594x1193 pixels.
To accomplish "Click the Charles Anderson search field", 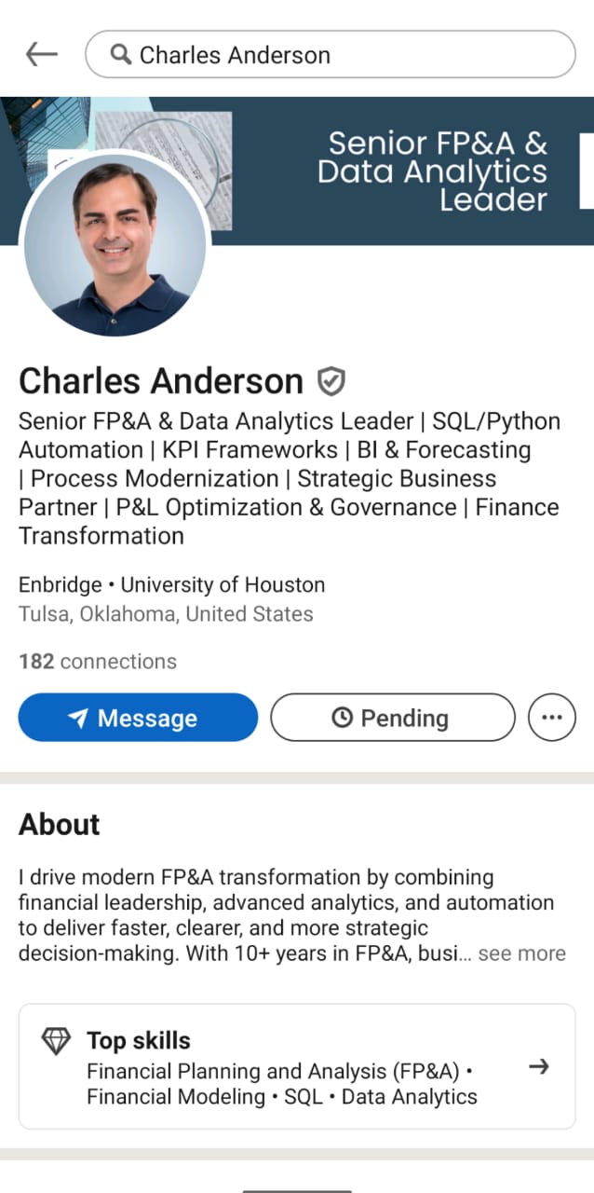I will [331, 55].
